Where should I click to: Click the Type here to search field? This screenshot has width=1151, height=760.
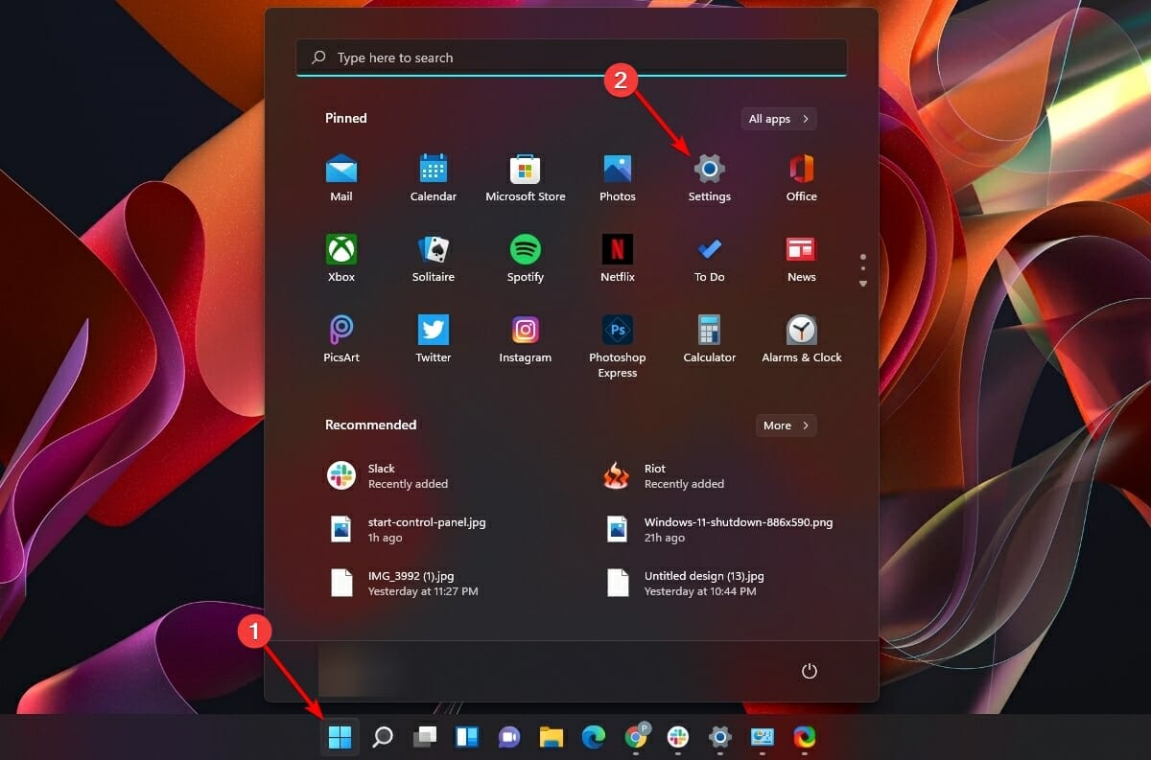click(x=572, y=58)
